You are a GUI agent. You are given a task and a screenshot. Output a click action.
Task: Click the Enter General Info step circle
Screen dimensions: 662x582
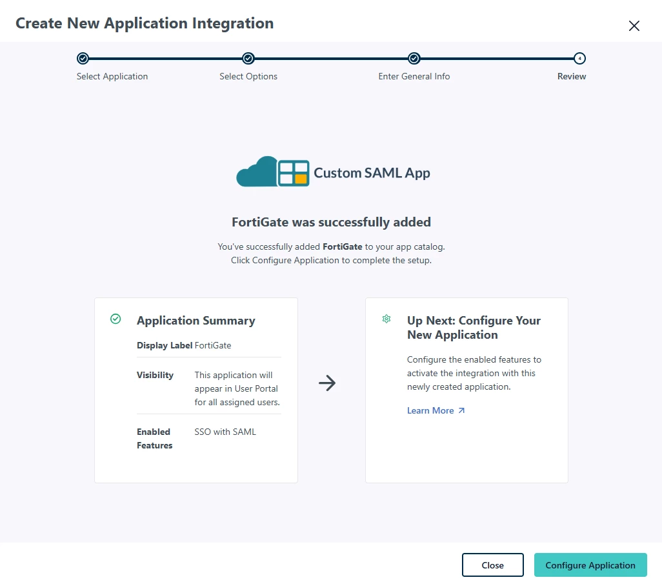414,58
